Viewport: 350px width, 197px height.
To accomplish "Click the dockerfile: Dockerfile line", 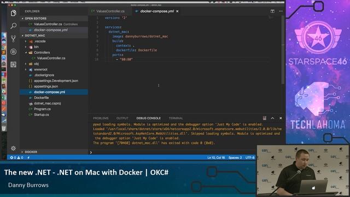I will point(136,50).
